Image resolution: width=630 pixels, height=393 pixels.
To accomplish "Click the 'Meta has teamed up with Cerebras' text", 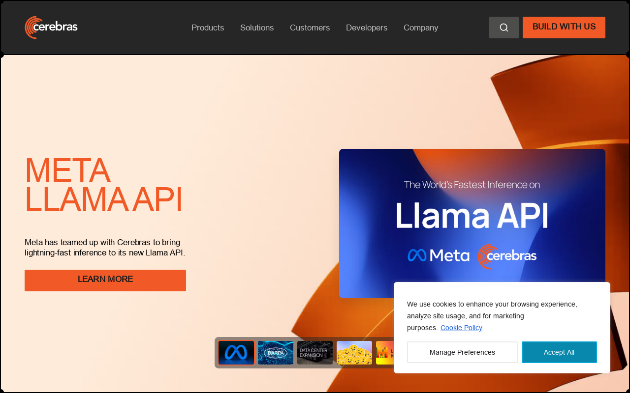I will click(105, 248).
